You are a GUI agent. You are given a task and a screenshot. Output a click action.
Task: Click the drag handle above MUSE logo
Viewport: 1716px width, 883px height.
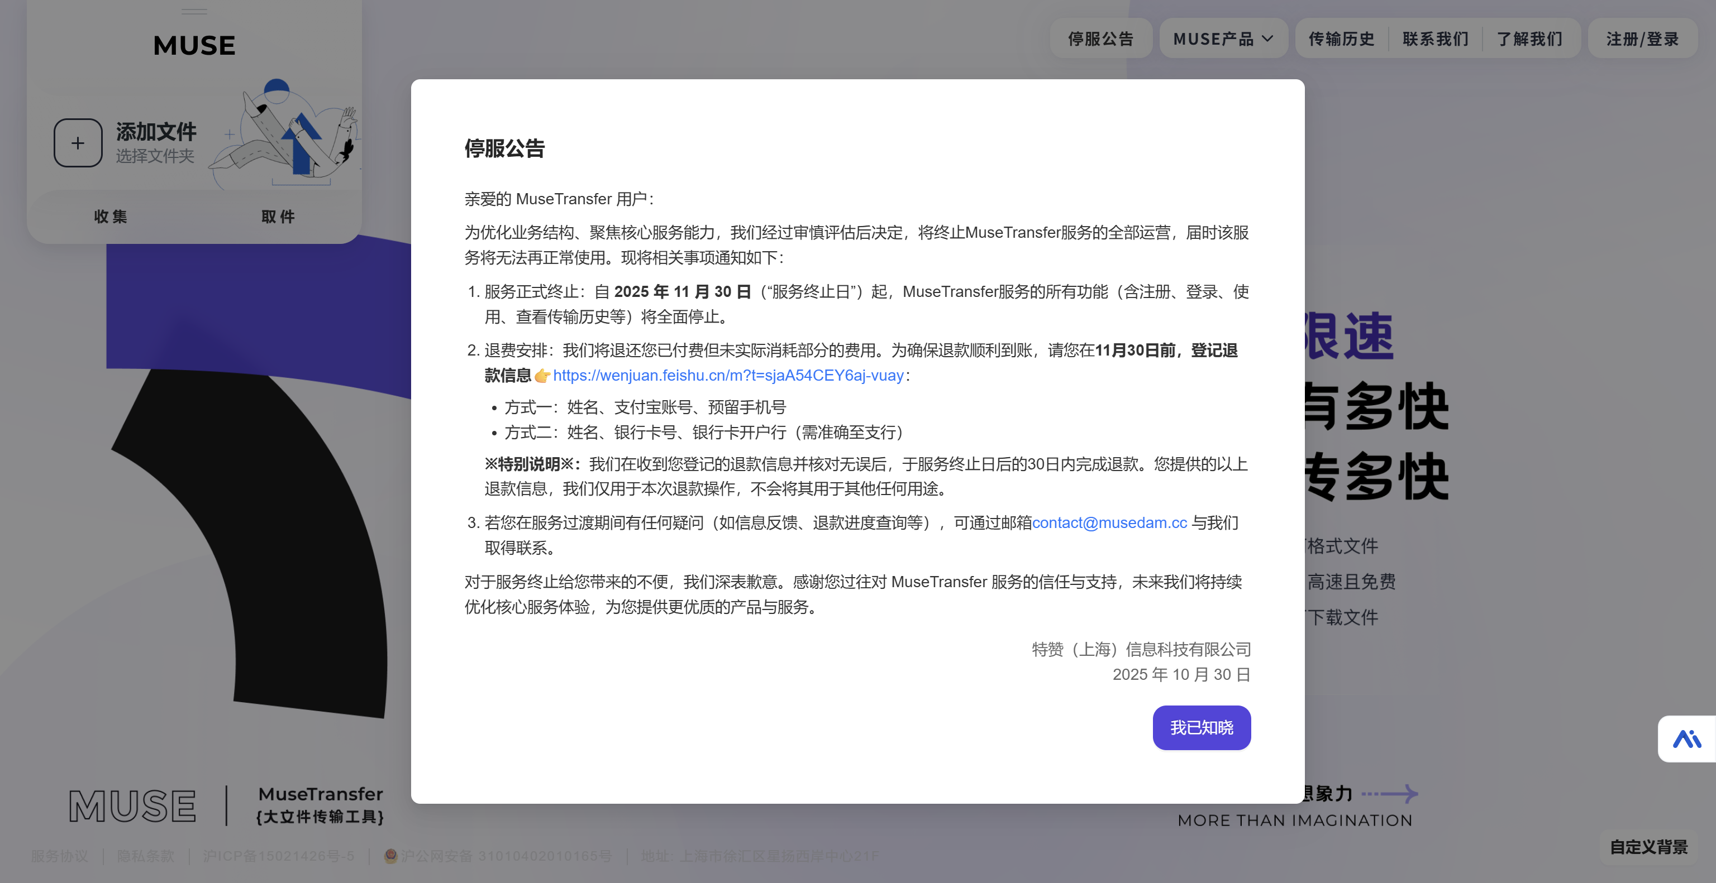pos(194,11)
